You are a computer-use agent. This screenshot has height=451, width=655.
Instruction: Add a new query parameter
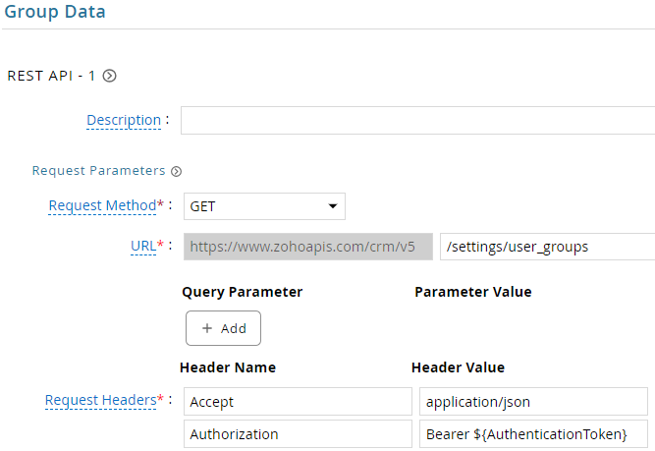click(x=224, y=328)
